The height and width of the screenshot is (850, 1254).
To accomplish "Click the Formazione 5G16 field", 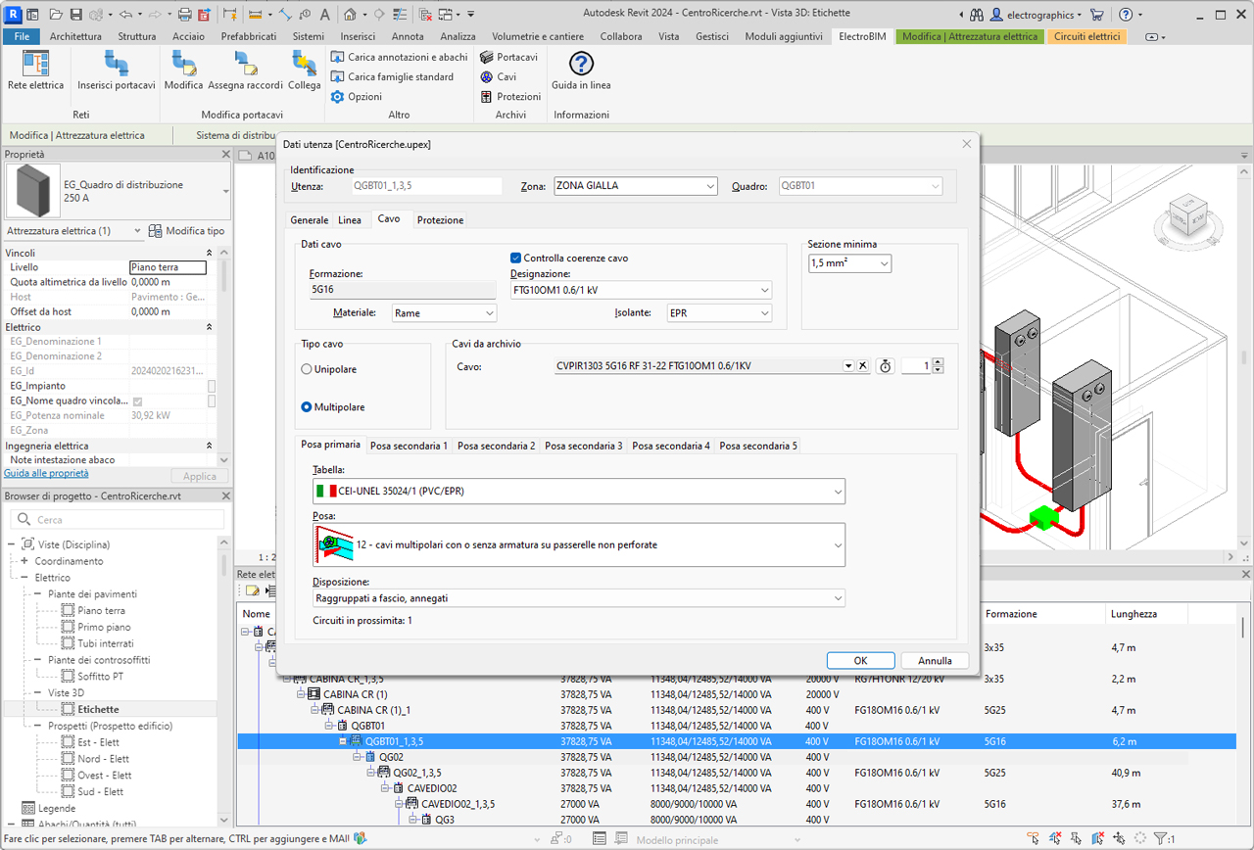I will pyautogui.click(x=402, y=290).
